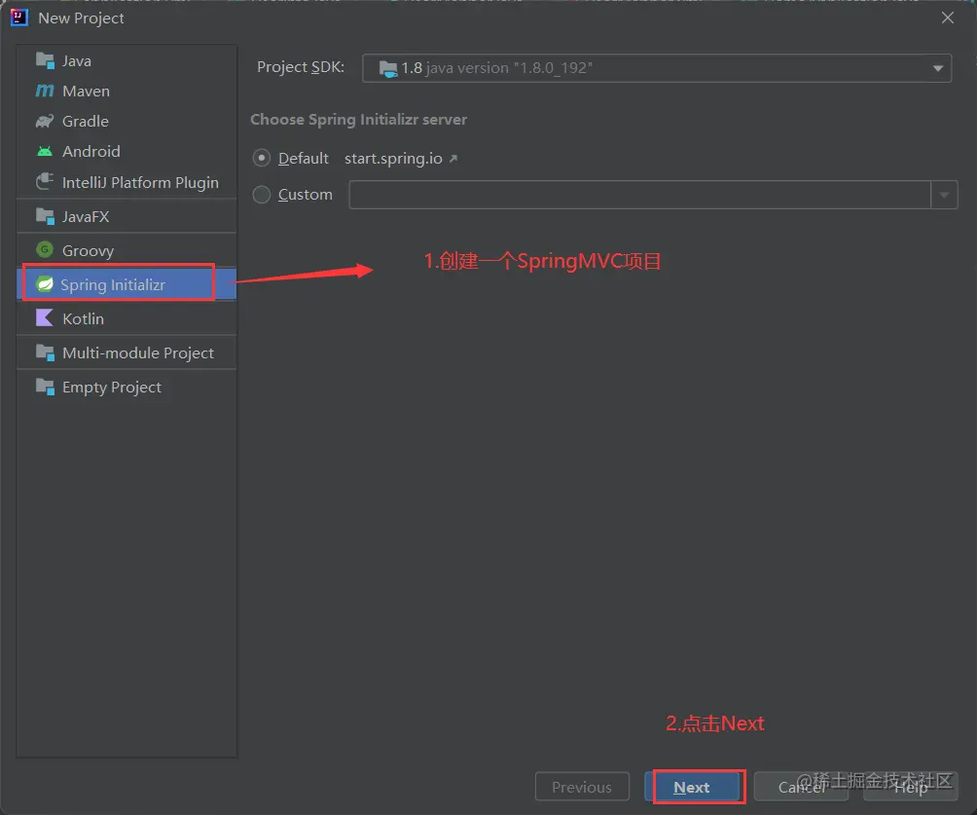Choose Groovy project type

pyautogui.click(x=127, y=250)
